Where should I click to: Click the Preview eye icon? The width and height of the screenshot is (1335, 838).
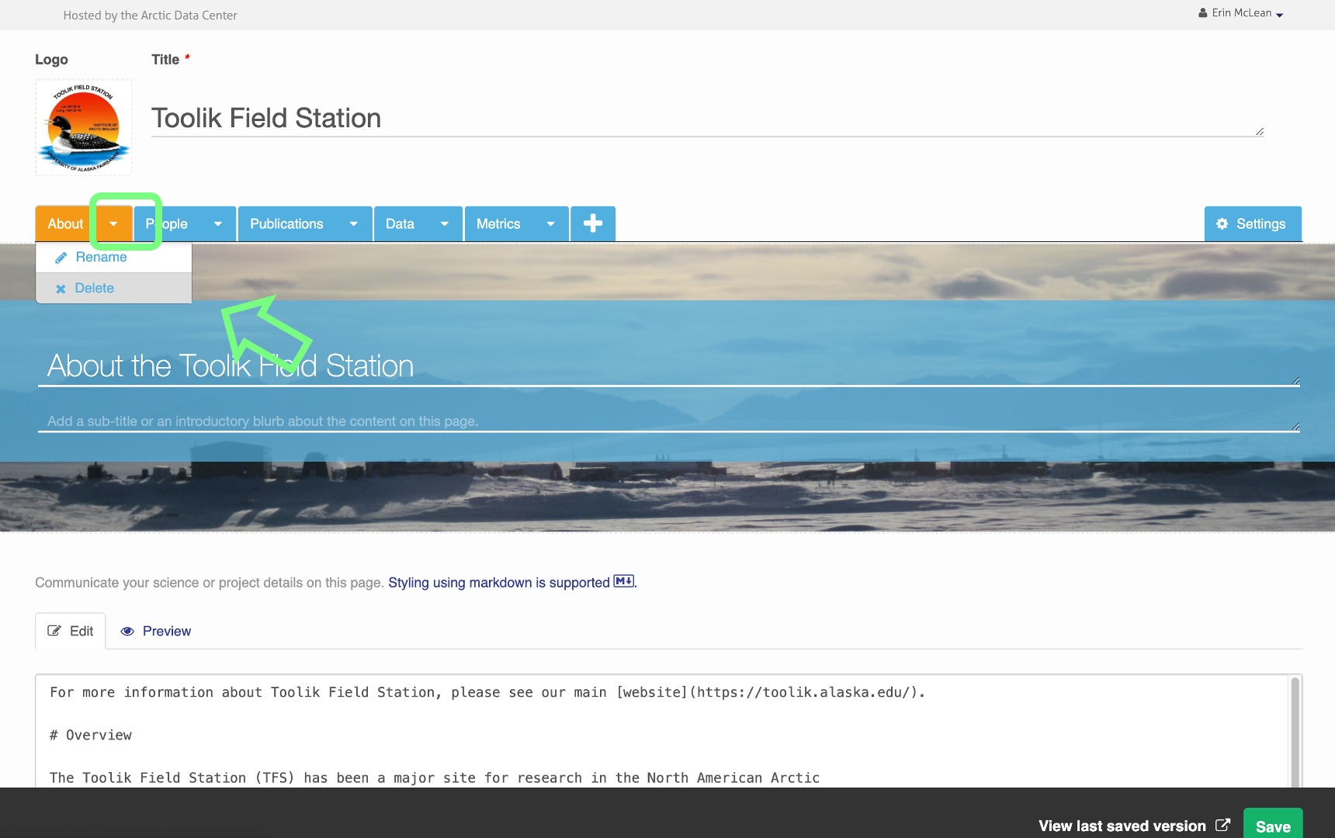(x=127, y=632)
